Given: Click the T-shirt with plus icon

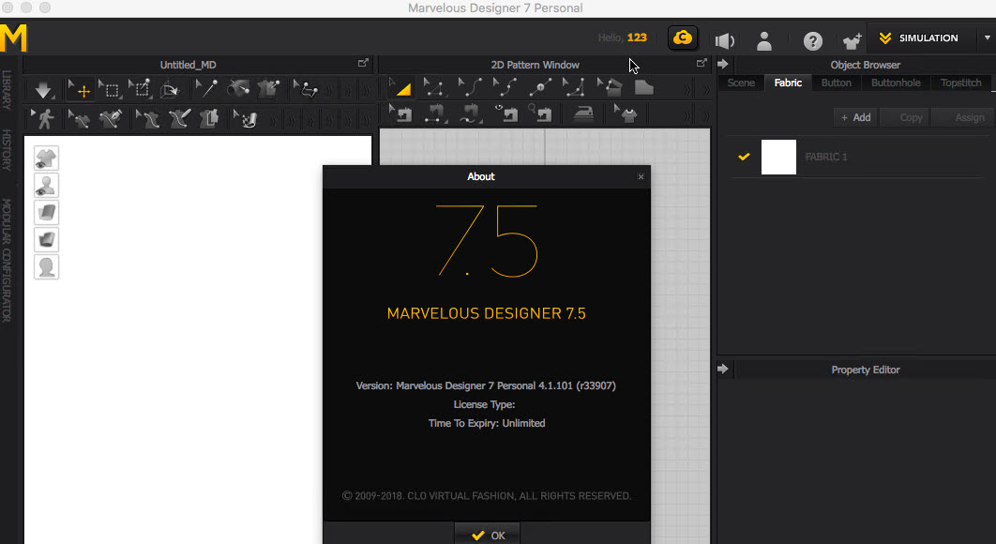Looking at the screenshot, I should pos(852,40).
